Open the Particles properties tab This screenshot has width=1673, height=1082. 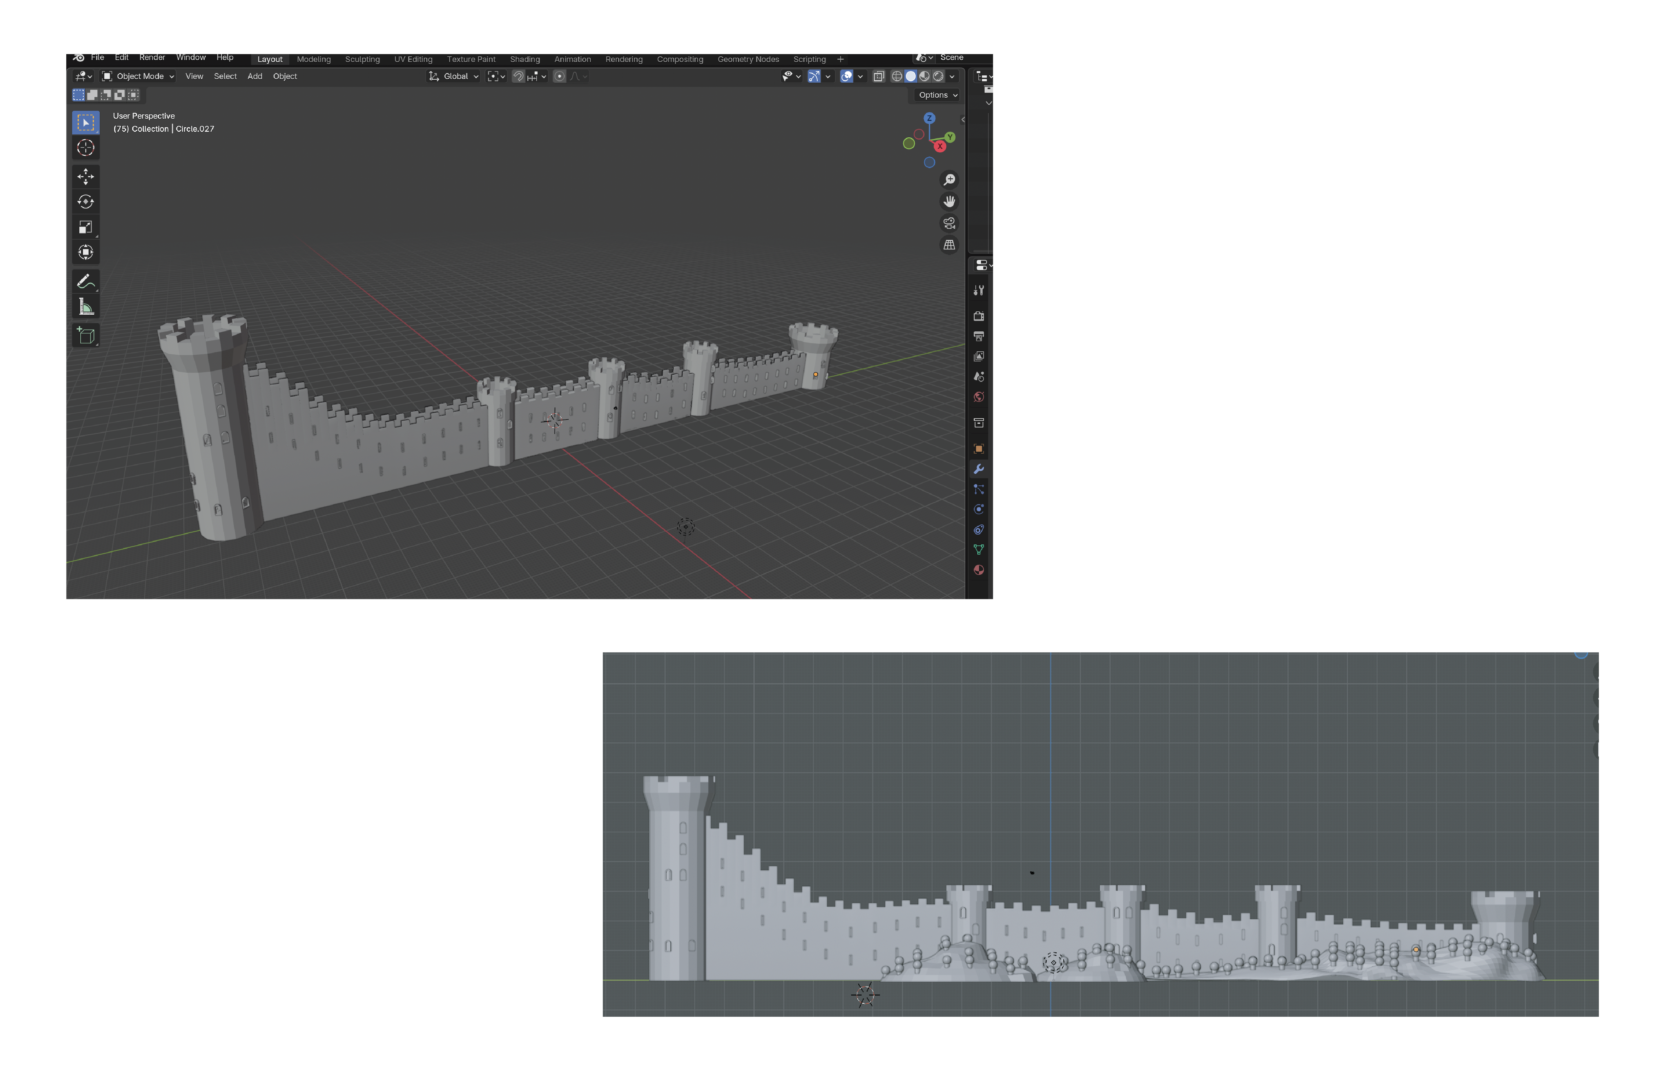[978, 490]
